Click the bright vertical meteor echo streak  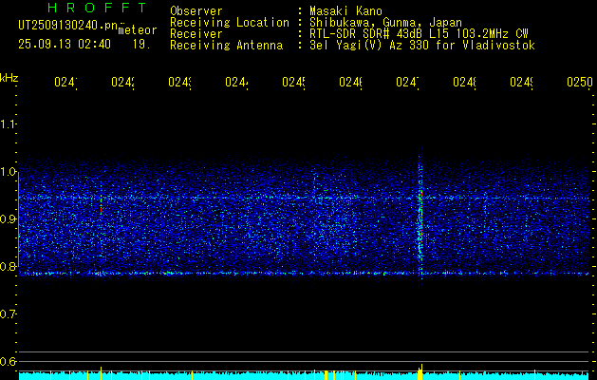tap(420, 218)
